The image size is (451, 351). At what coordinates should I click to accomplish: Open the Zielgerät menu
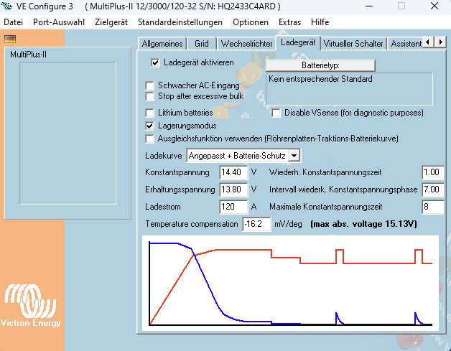point(111,22)
